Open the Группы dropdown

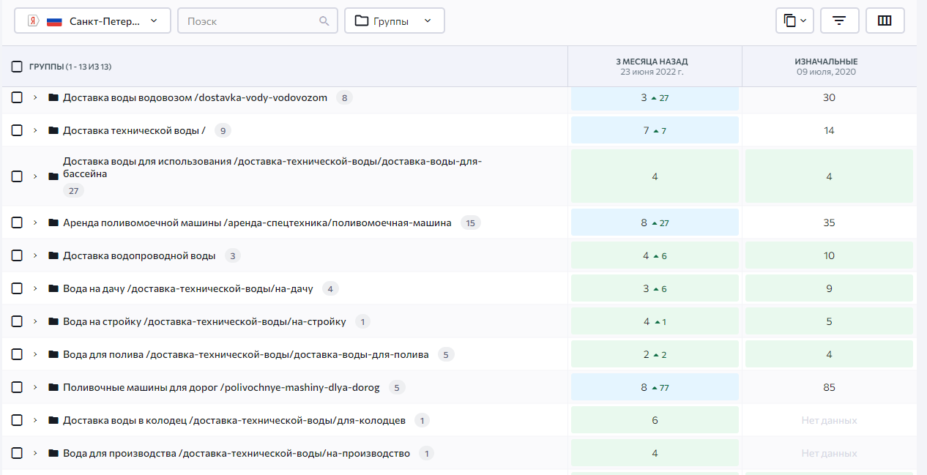click(x=395, y=20)
